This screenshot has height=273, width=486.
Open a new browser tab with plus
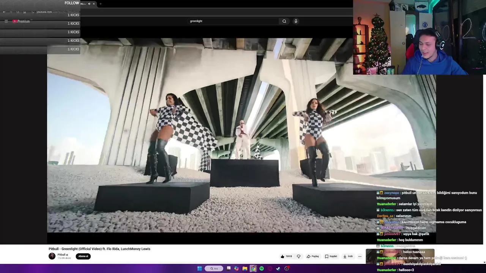(x=101, y=4)
